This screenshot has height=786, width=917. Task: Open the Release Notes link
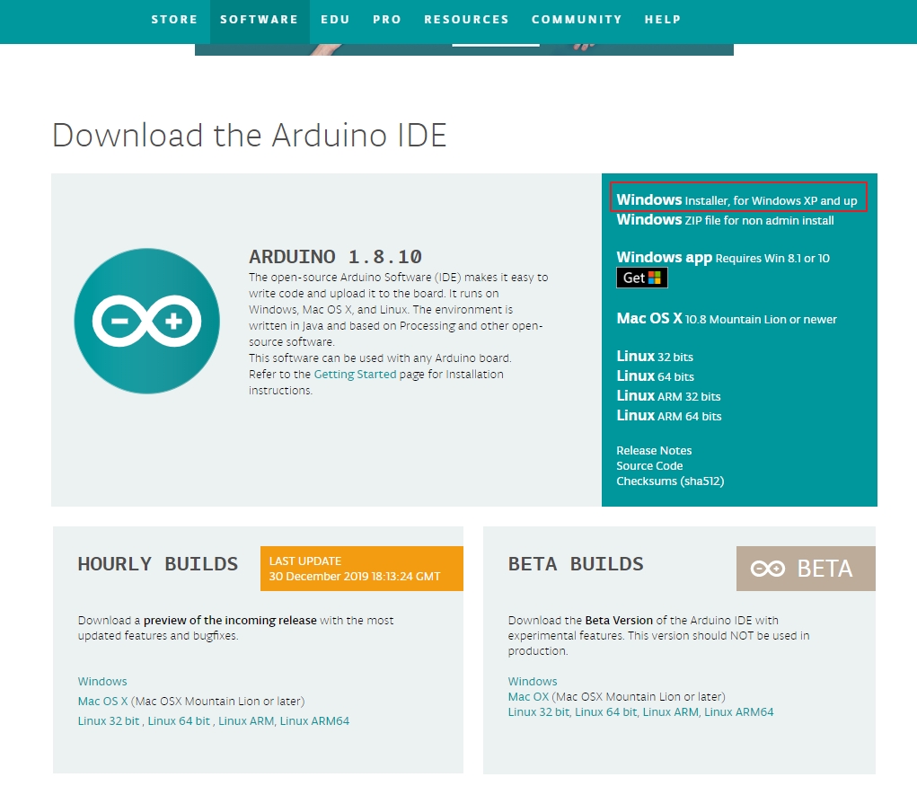654,450
